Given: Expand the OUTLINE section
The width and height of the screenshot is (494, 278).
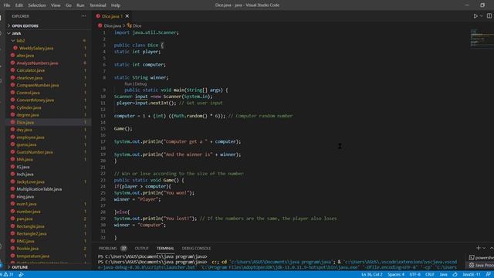Looking at the screenshot, I should (49, 267).
